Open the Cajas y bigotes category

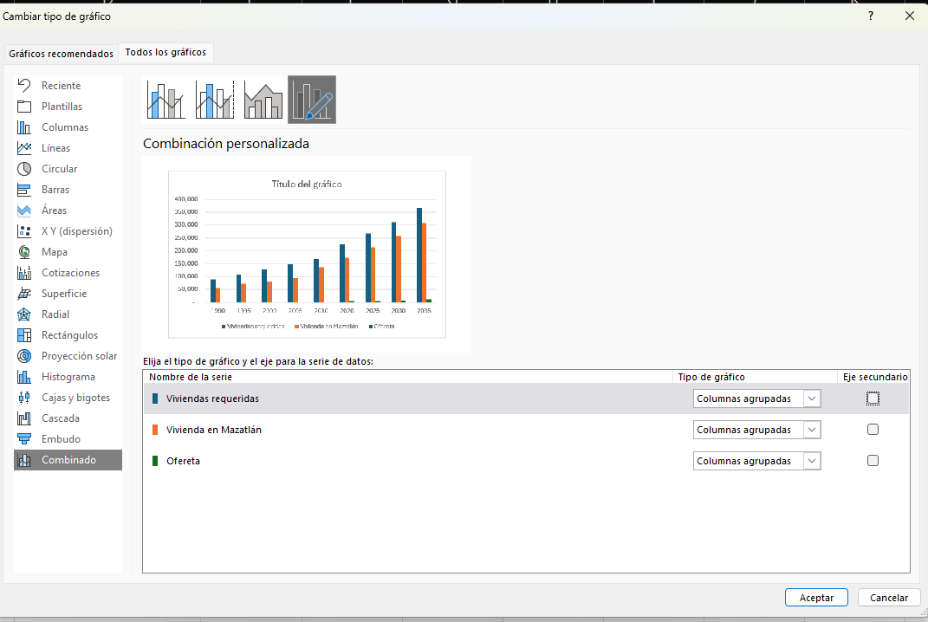(75, 398)
